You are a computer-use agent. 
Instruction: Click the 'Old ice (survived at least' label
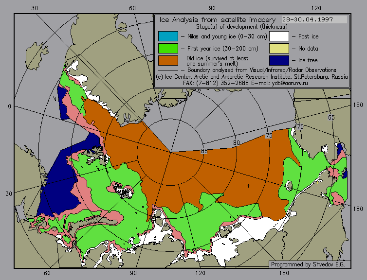[x=218, y=58]
